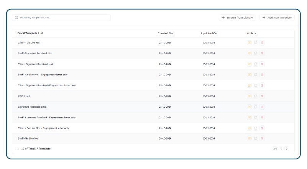Delete Staff- Go Live Mail - Engagement letter only
The height and width of the screenshot is (169, 307).
(262, 75)
